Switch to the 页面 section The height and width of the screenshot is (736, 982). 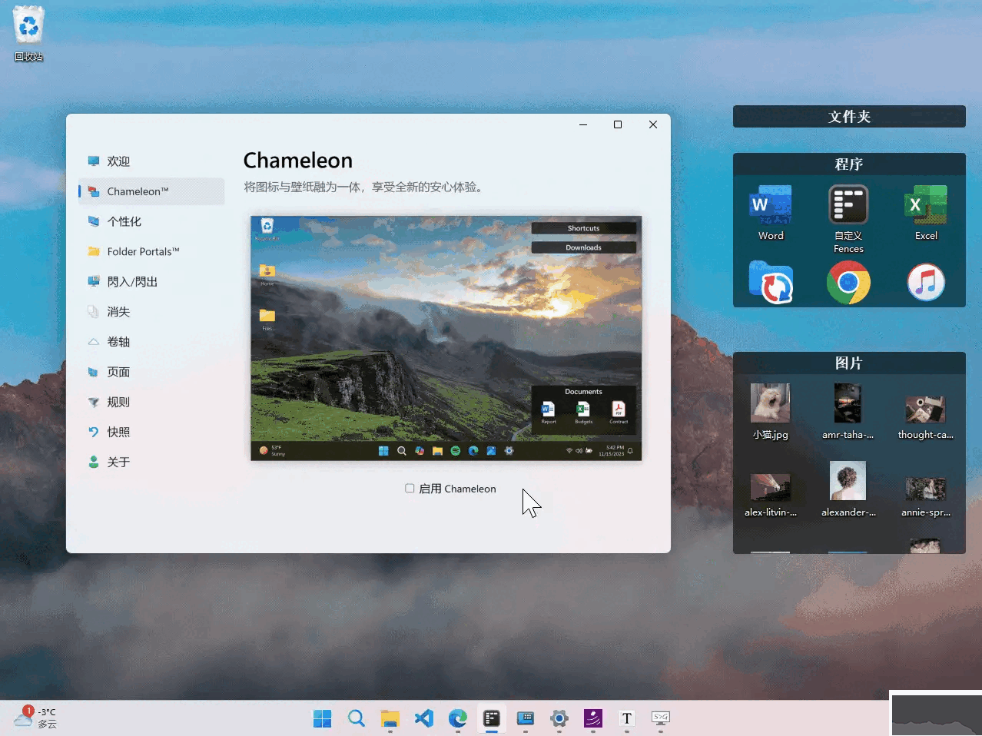pyautogui.click(x=151, y=372)
